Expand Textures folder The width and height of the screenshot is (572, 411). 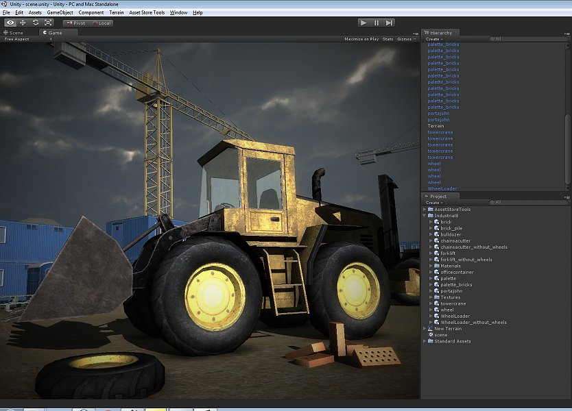point(431,297)
